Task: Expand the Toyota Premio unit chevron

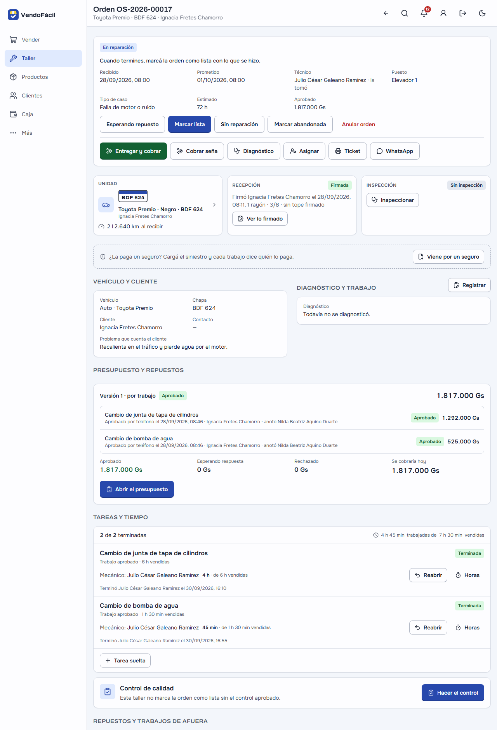Action: coord(214,205)
